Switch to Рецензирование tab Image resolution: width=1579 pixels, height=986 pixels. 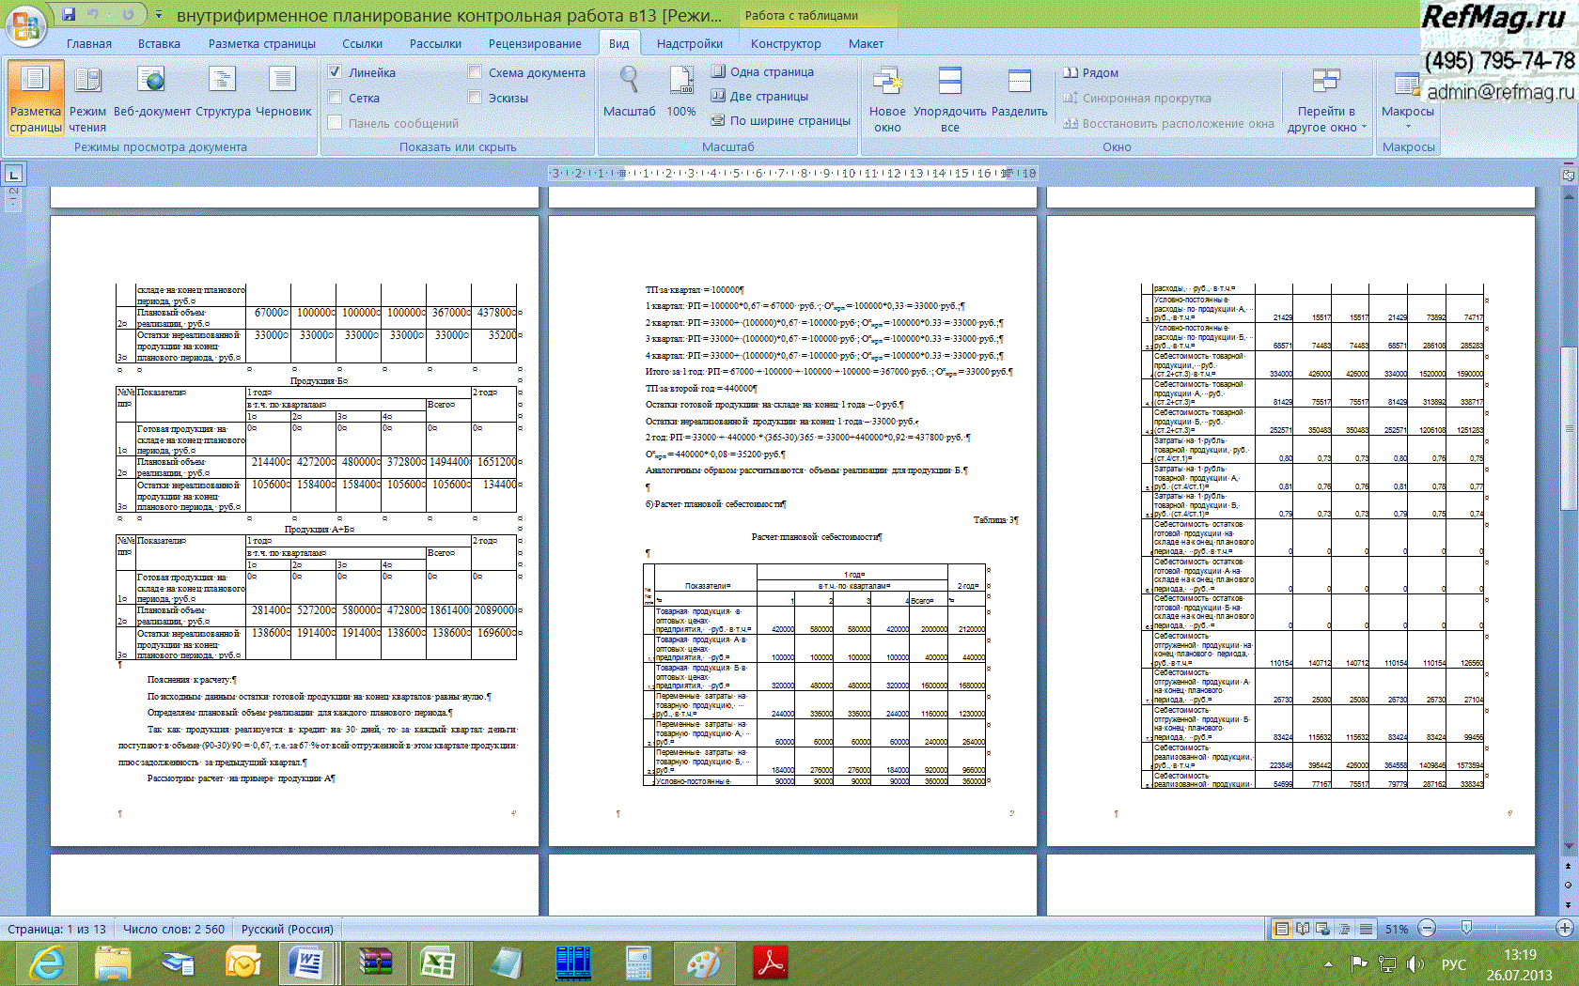click(534, 43)
